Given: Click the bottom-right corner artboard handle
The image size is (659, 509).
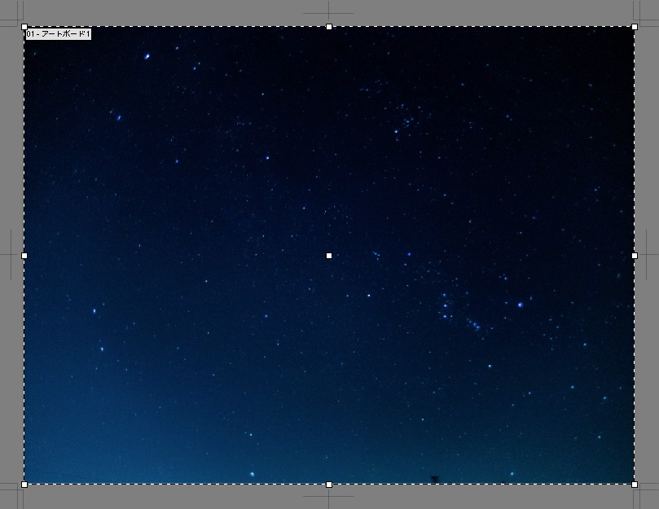Looking at the screenshot, I should 635,485.
